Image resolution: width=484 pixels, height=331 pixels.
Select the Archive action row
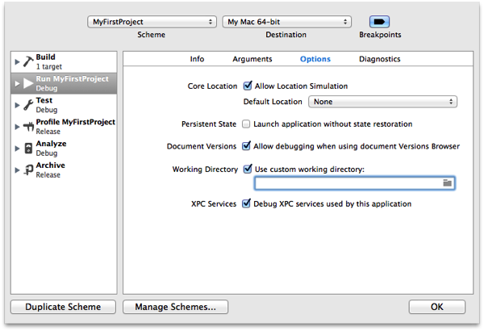tap(64, 170)
